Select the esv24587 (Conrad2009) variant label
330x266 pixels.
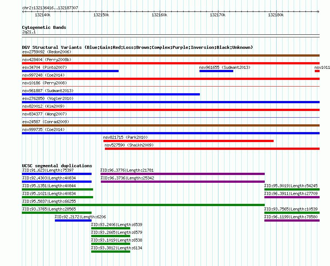tap(46, 122)
